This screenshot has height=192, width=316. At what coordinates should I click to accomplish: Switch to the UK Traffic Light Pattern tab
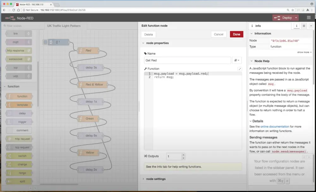tap(64, 26)
